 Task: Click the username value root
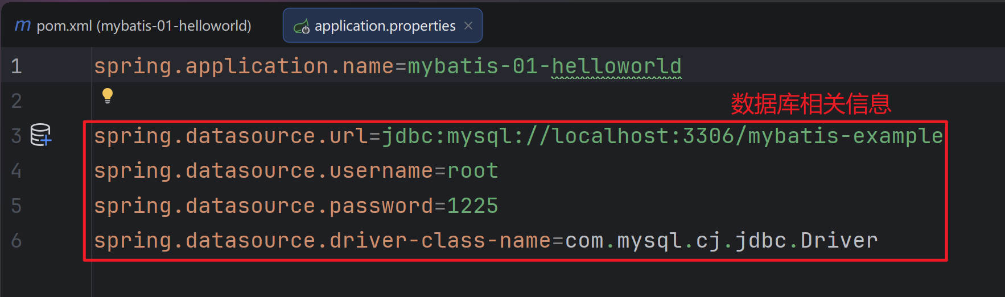[472, 171]
